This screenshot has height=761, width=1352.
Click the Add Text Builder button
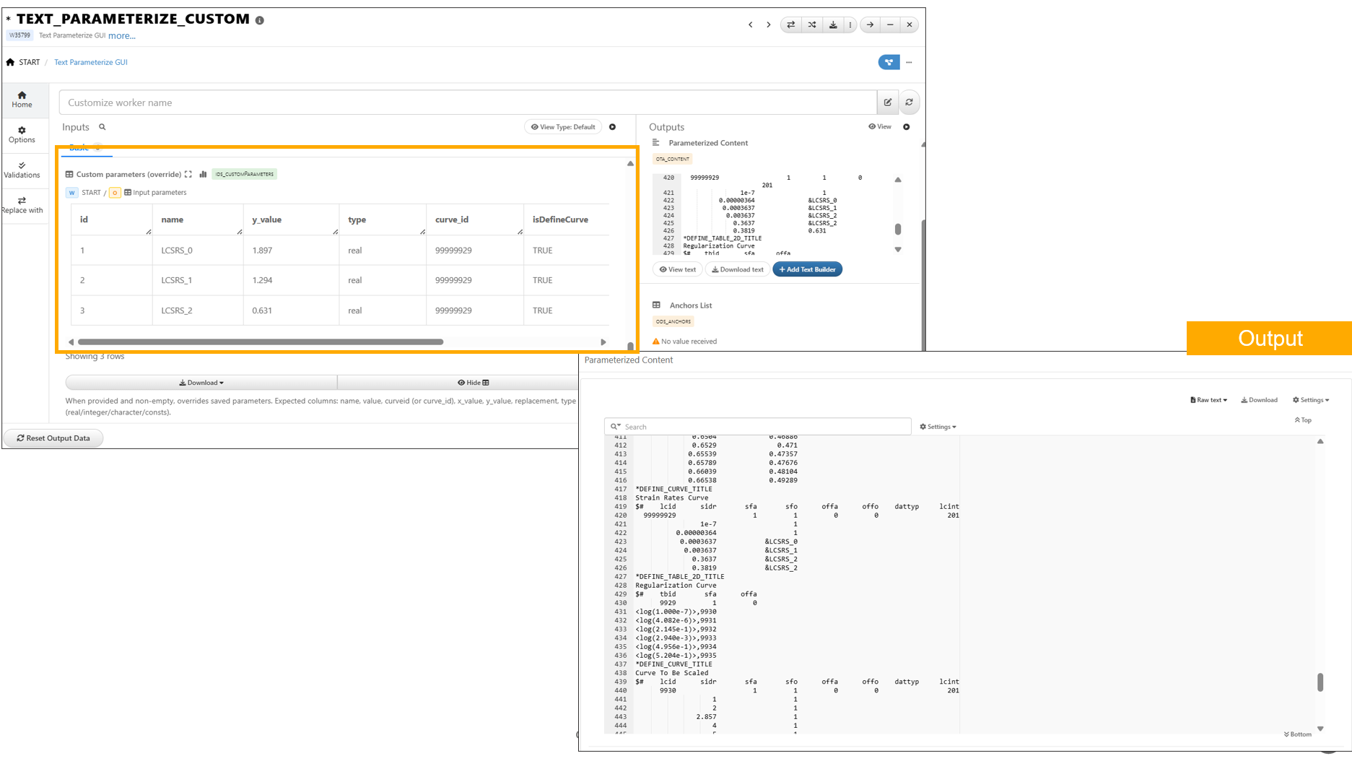coord(807,269)
